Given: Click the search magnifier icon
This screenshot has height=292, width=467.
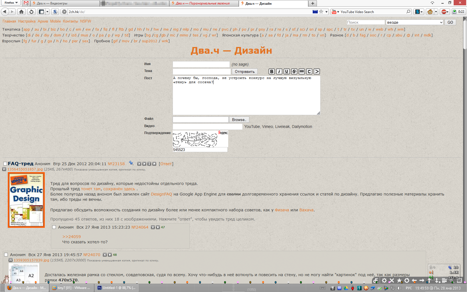Looking at the screenshot, I should [408, 12].
